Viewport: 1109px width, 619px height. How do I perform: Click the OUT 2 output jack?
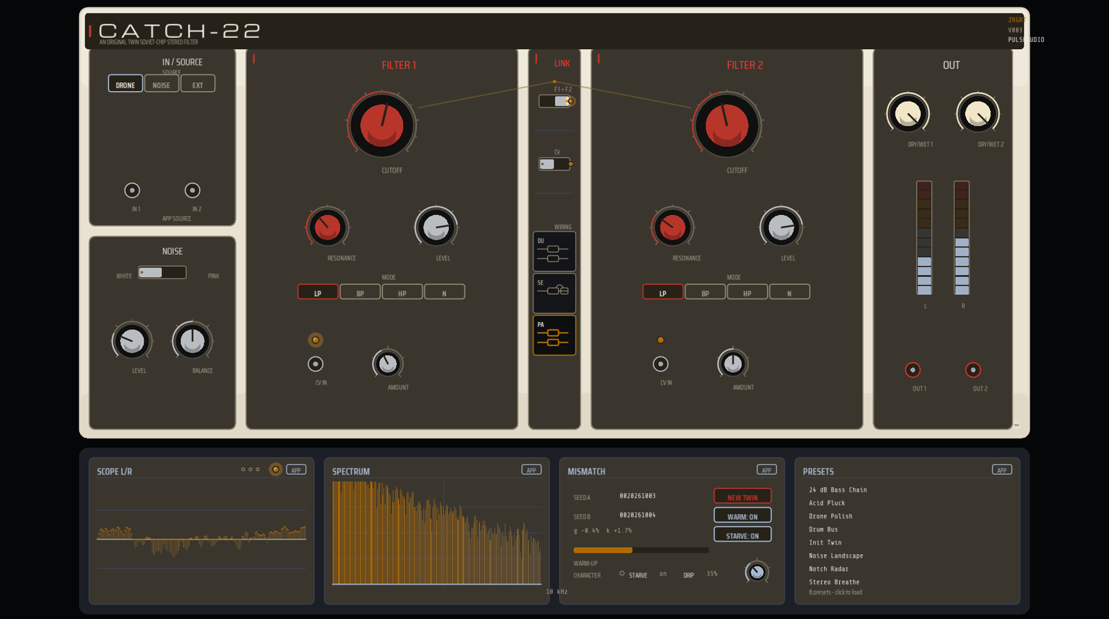972,370
